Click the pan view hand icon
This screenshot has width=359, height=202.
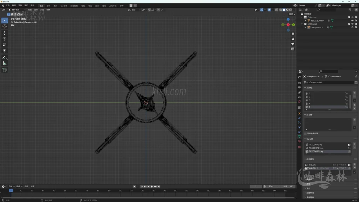pos(293,39)
